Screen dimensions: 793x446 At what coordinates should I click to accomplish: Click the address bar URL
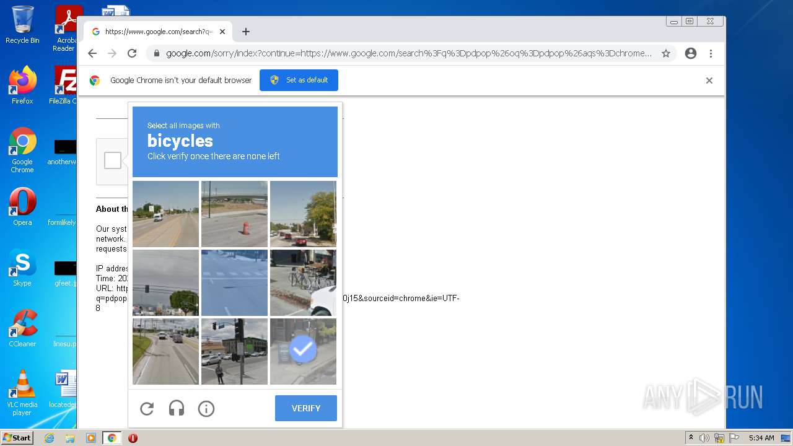pyautogui.click(x=408, y=53)
